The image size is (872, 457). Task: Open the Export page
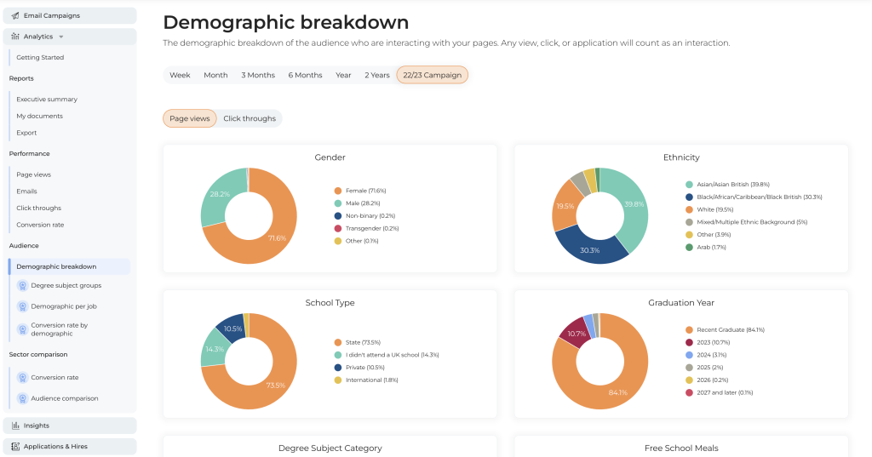[26, 133]
